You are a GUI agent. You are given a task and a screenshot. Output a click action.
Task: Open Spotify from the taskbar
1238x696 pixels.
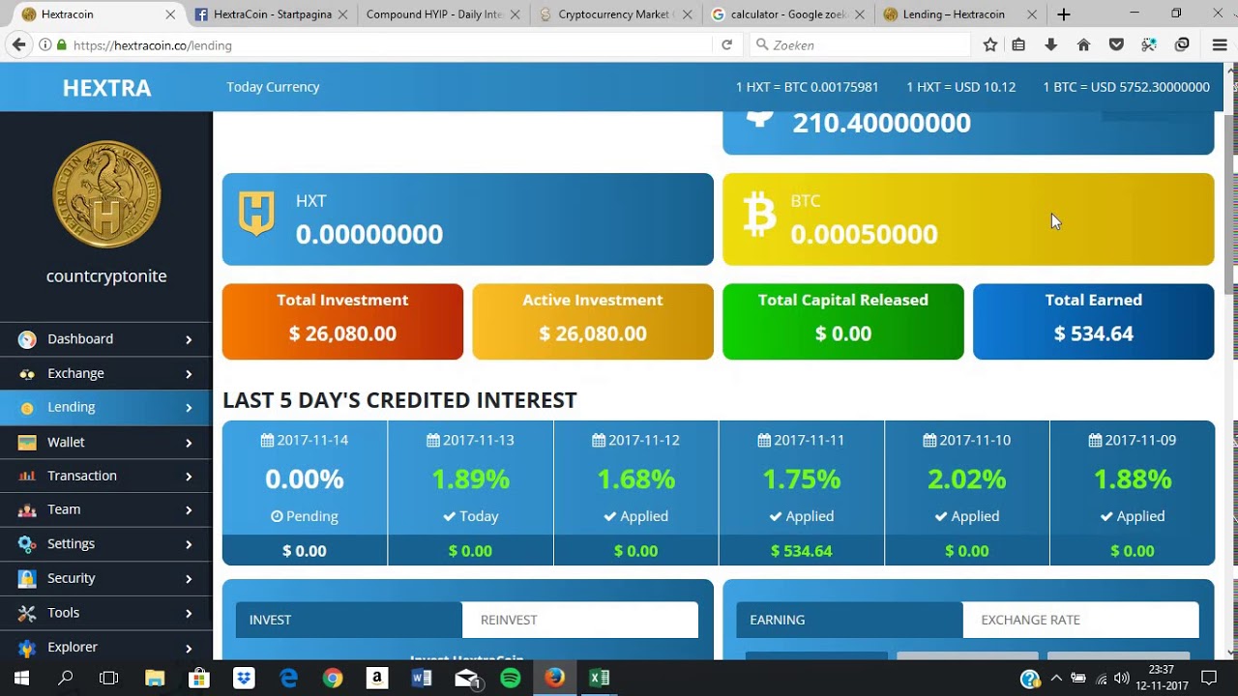[x=510, y=678]
